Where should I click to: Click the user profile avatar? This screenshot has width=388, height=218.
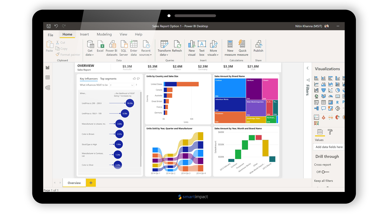[x=327, y=26]
